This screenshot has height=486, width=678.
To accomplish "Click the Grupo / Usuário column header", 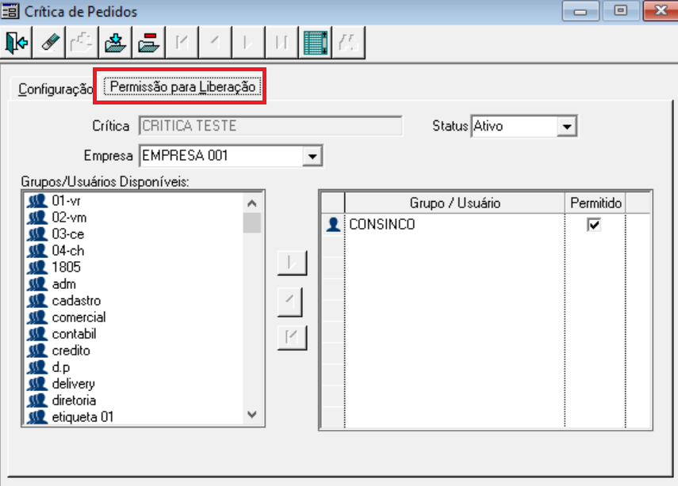I will point(455,203).
